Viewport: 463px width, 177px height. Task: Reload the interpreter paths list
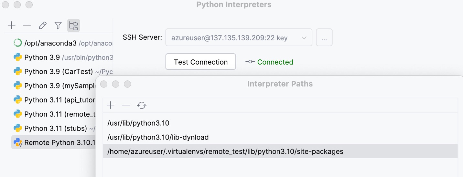click(142, 105)
